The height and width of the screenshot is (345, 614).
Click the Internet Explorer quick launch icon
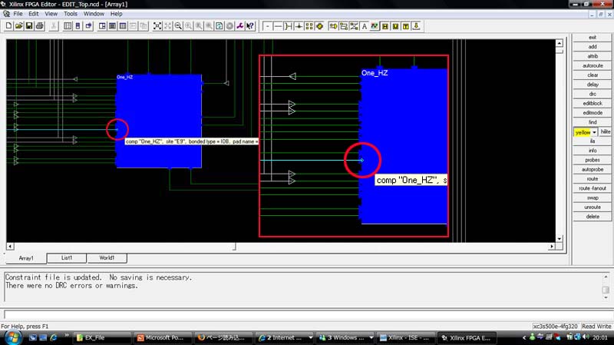click(53, 337)
